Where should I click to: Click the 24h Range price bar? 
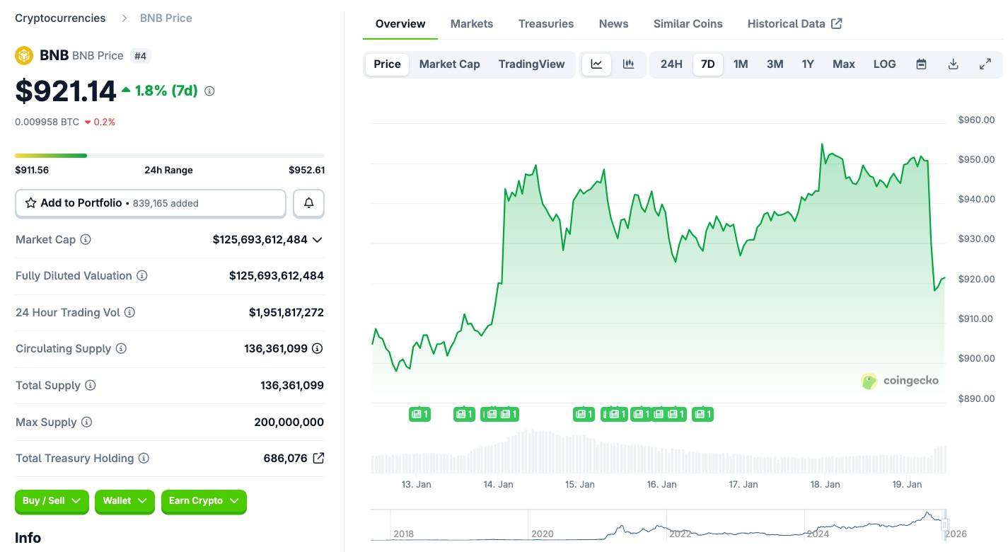(169, 156)
